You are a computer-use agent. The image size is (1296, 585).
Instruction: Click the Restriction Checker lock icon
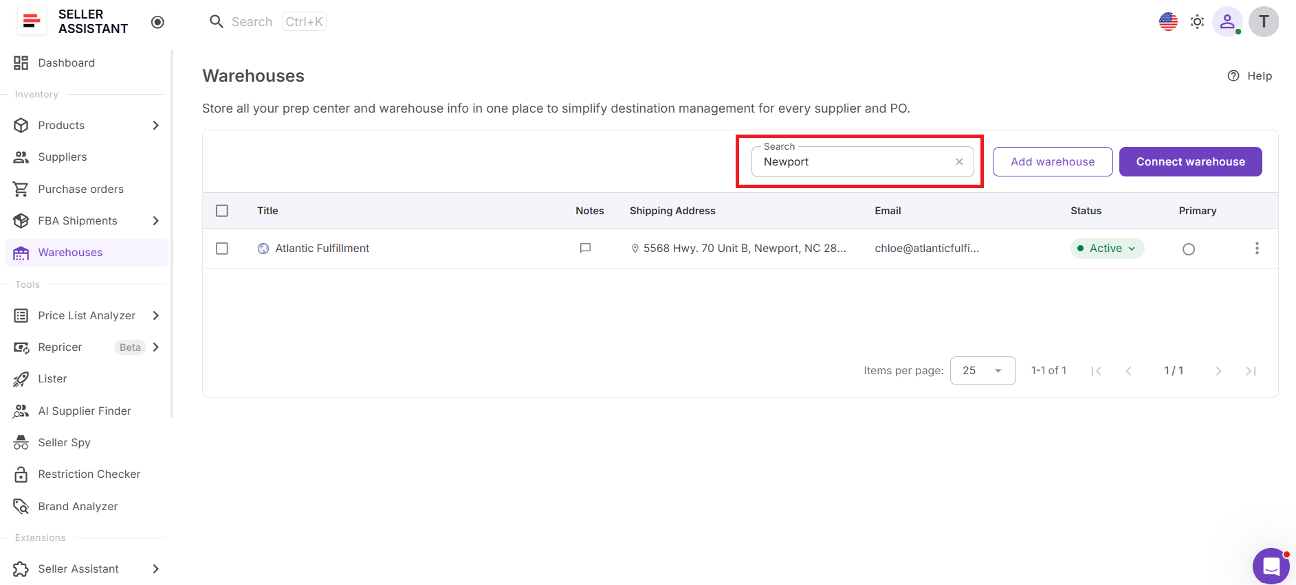point(21,474)
